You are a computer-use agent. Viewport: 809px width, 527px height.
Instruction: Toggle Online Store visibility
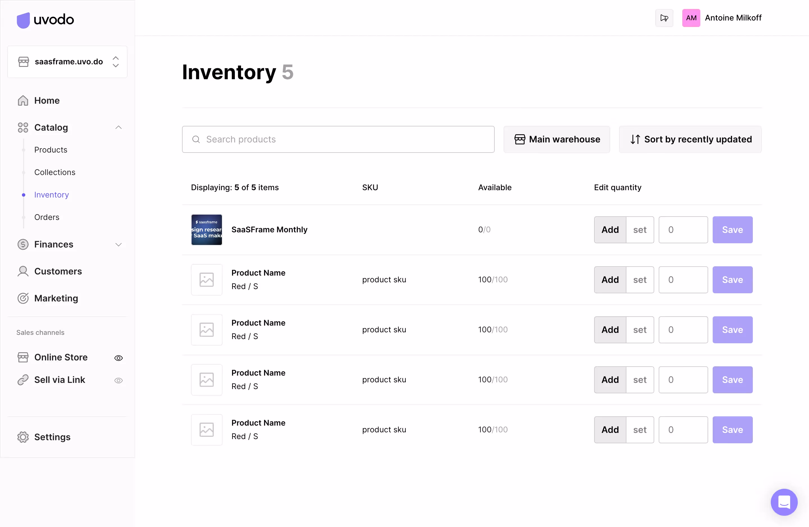pos(118,357)
